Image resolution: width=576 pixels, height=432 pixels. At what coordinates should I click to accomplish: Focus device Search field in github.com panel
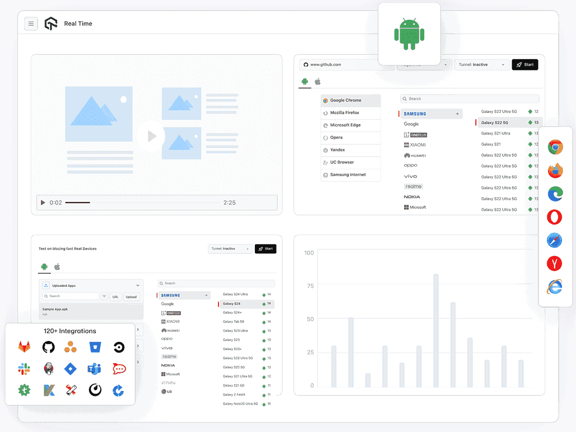[469, 99]
